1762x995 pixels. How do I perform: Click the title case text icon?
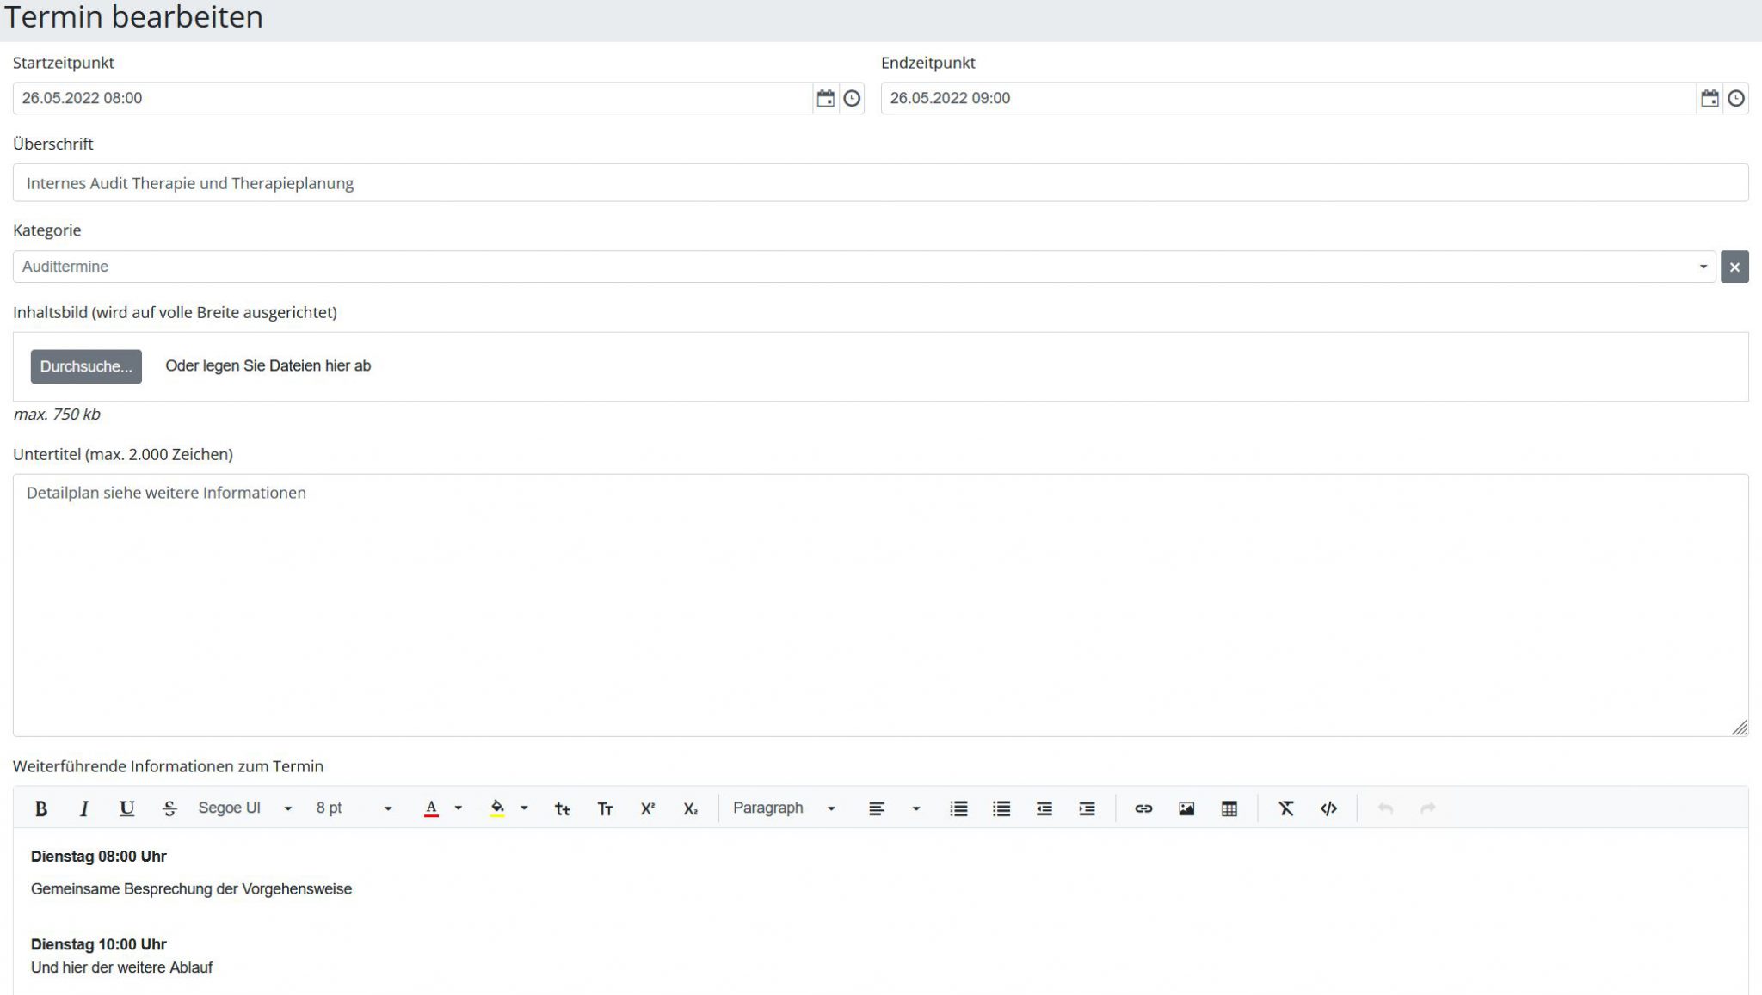[605, 808]
